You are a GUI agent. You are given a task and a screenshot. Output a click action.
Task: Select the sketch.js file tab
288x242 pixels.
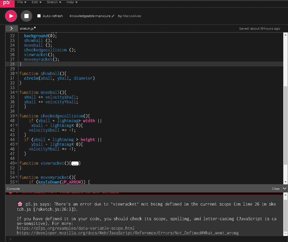click(27, 29)
